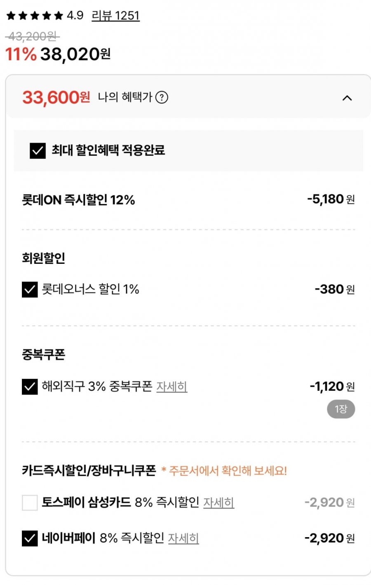The width and height of the screenshot is (371, 585).
Task: Open 자세히 link for 토스페이 삼성카드
Action: point(218,503)
